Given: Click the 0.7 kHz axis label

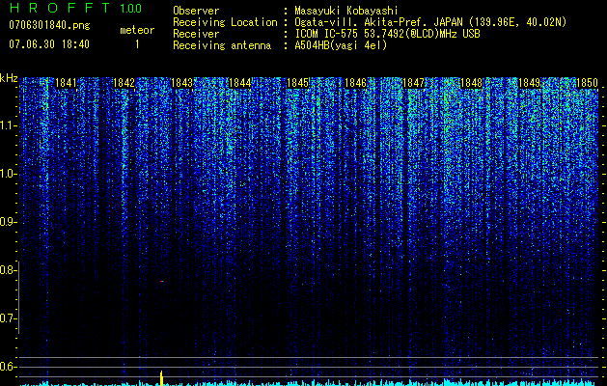Looking at the screenshot, I should 7,318.
